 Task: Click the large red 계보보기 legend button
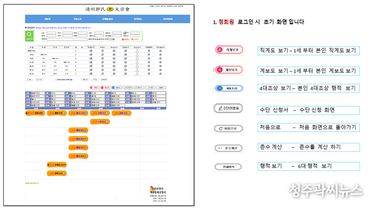(x=229, y=70)
